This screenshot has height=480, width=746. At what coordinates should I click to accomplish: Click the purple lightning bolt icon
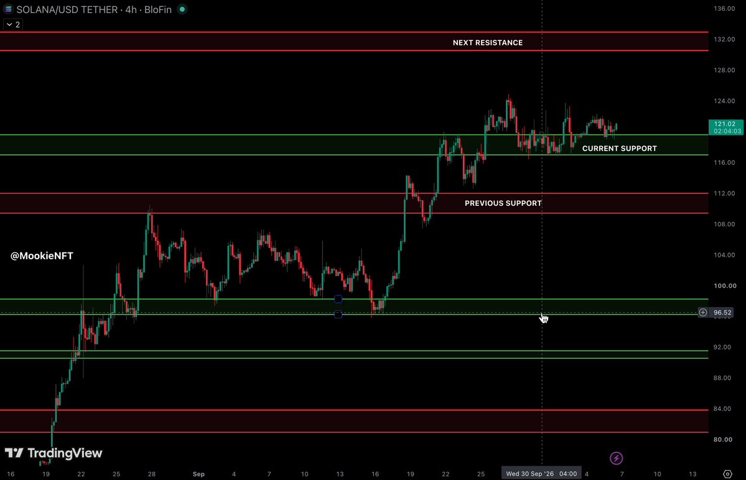(x=616, y=458)
